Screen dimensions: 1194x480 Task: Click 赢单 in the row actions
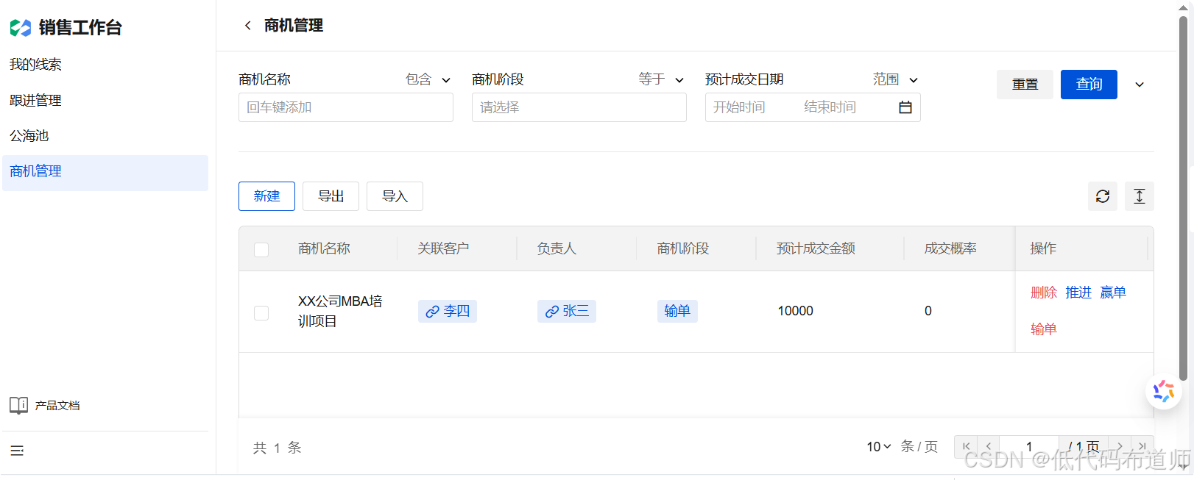[1113, 293]
